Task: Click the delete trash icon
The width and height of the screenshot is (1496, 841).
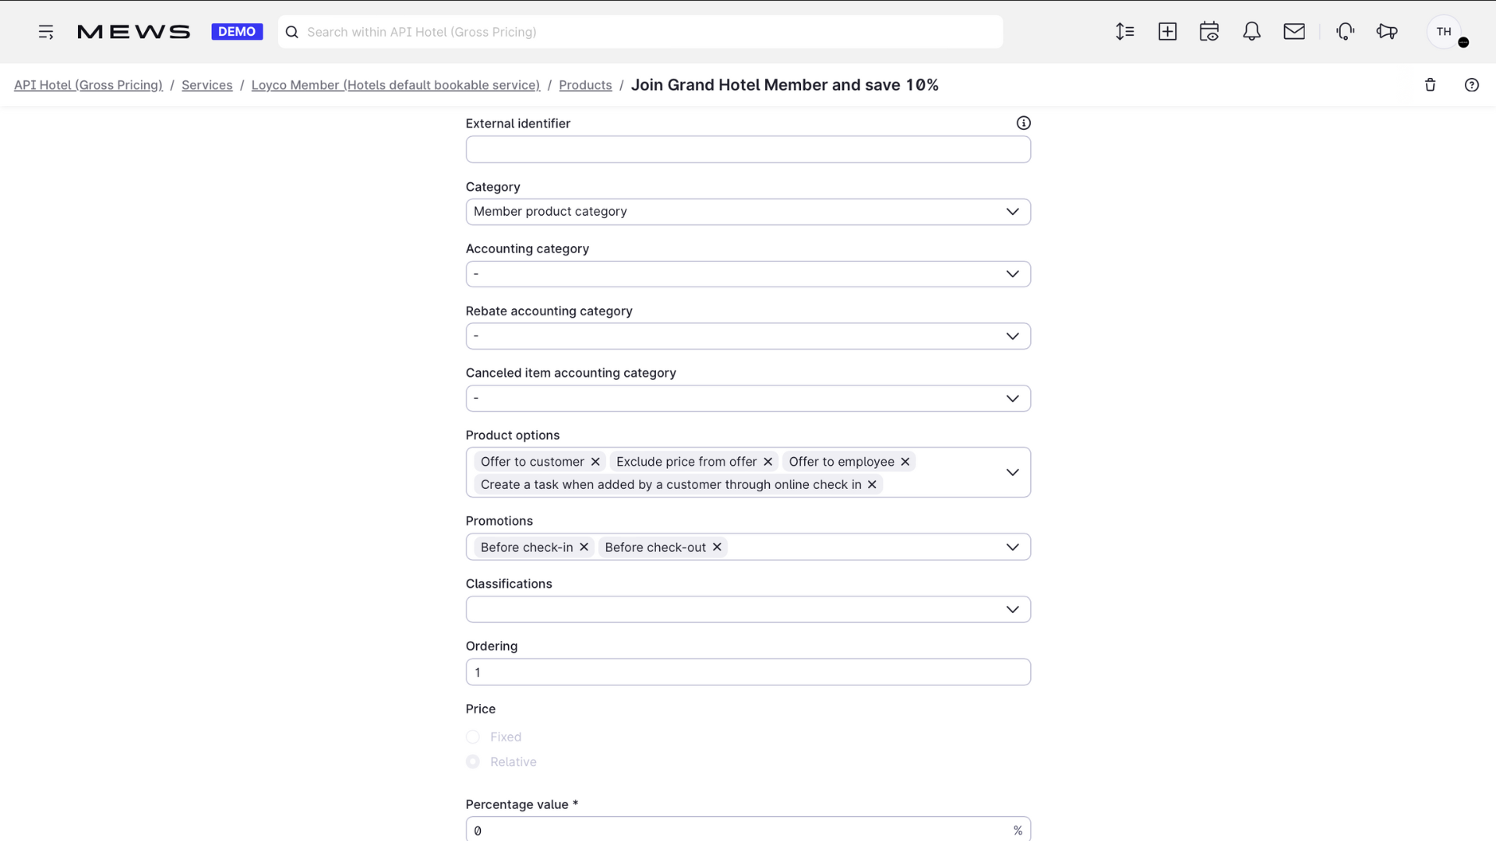Action: coord(1431,85)
